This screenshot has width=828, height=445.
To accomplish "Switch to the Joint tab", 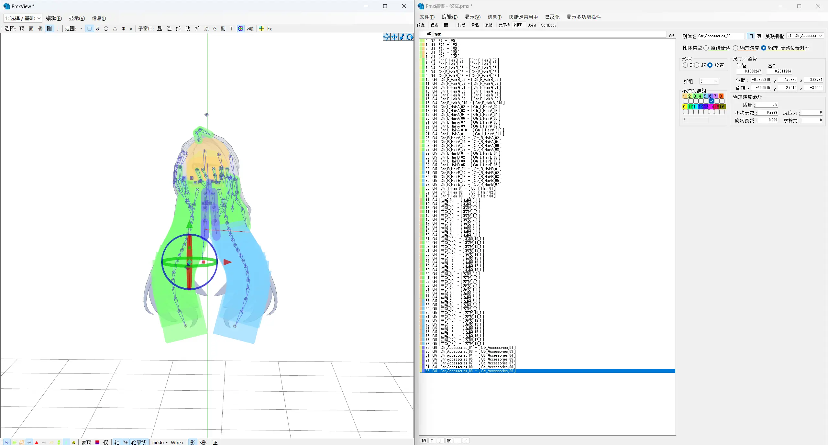I will (532, 25).
